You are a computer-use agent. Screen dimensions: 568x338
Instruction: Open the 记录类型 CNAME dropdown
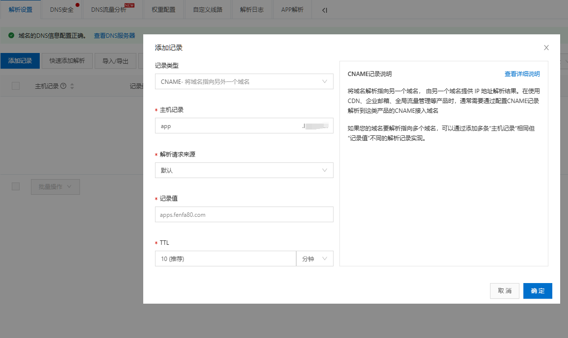tap(244, 81)
